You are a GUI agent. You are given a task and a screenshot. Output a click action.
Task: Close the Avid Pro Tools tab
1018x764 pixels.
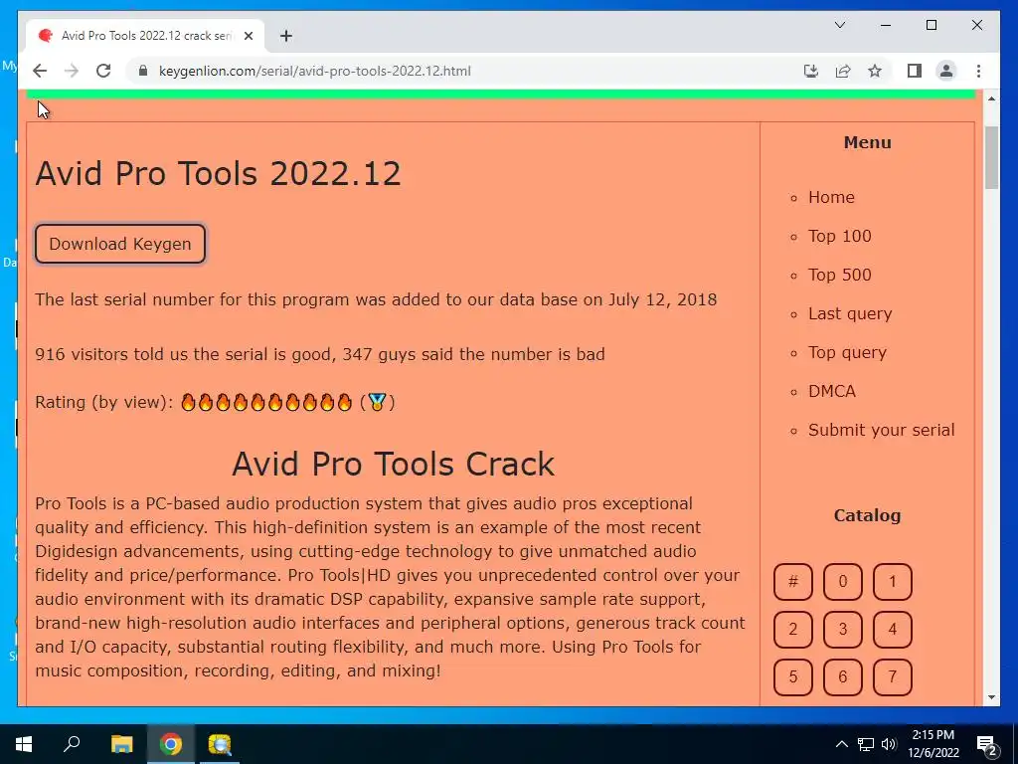coord(248,36)
